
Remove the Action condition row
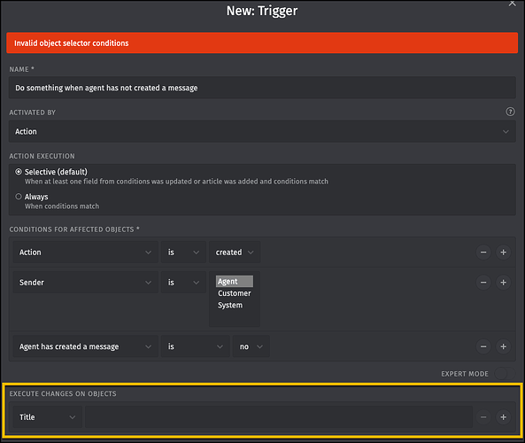(483, 252)
